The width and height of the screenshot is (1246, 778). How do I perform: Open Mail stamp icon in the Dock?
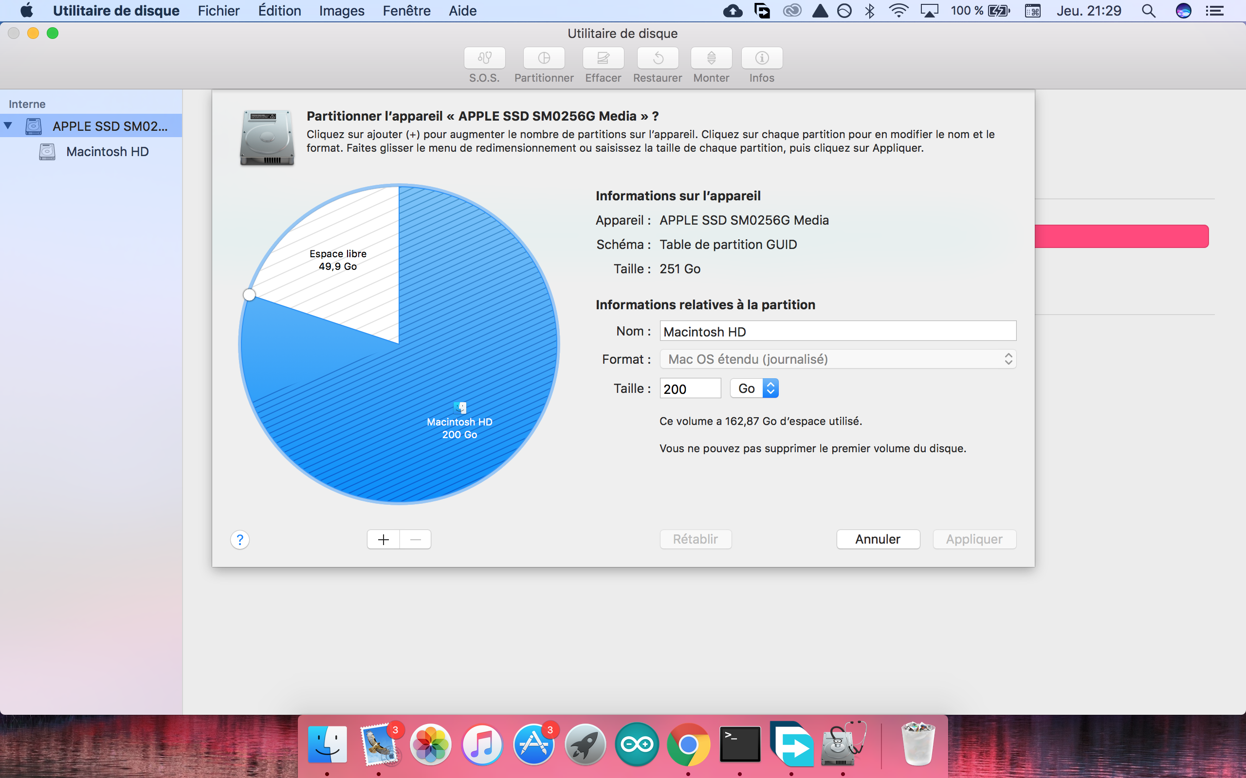coord(379,744)
